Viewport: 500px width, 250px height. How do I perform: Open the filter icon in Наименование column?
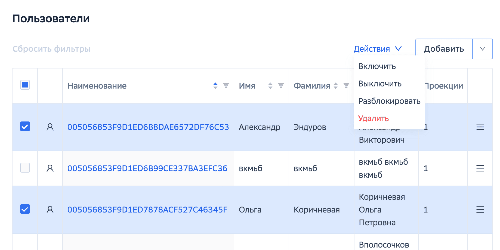coord(226,86)
